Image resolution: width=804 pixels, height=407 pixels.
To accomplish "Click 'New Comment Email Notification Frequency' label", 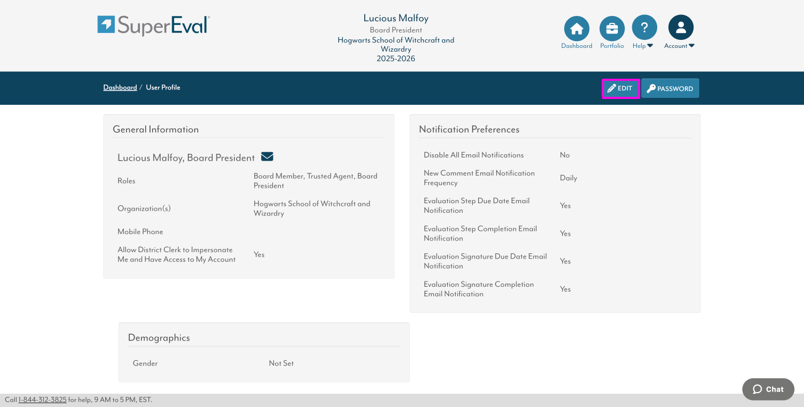I will click(x=479, y=178).
